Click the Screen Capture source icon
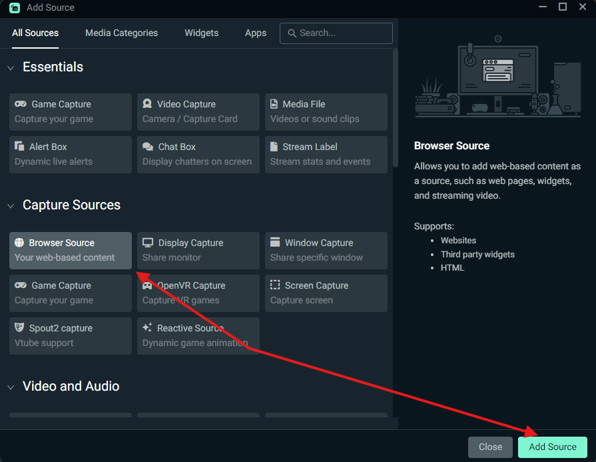This screenshot has width=596, height=462. (x=273, y=285)
